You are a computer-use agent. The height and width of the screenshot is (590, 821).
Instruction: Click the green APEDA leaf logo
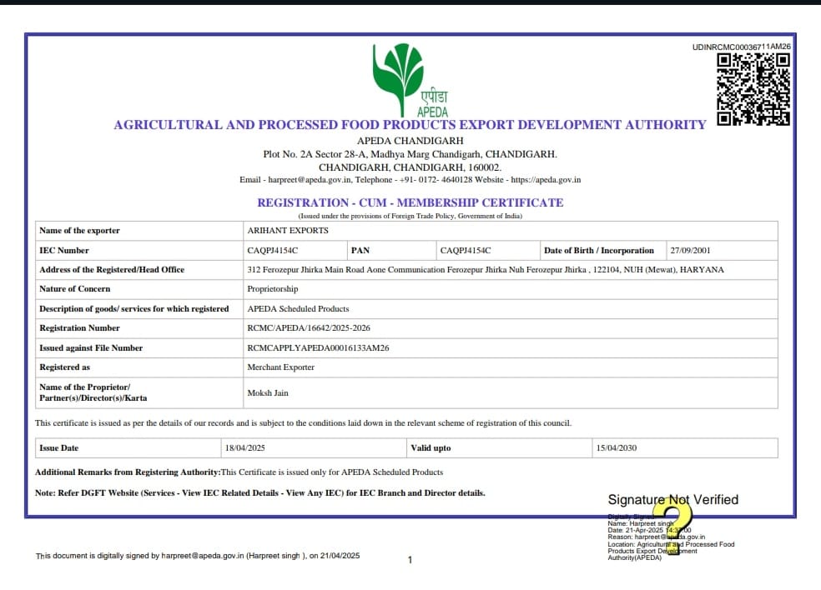410,81
